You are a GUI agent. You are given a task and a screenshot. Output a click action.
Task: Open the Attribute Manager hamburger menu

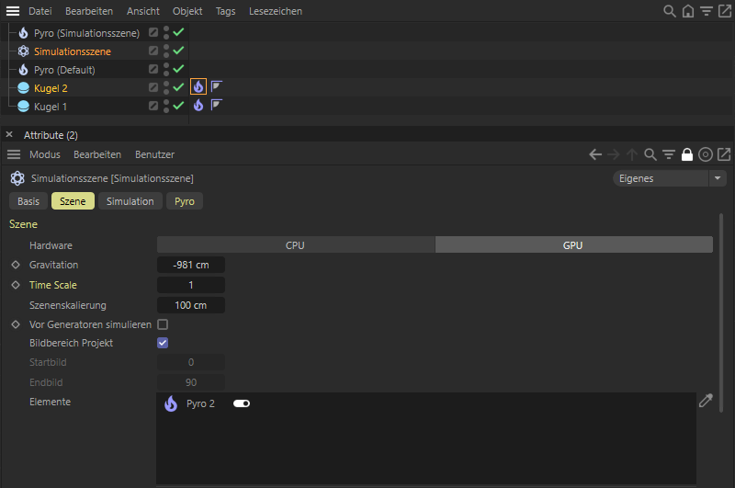(14, 154)
